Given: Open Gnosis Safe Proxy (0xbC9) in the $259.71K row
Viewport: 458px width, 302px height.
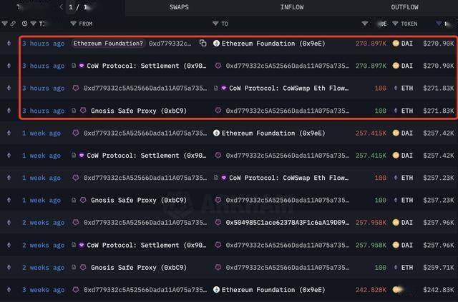Looking at the screenshot, I should [x=138, y=268].
